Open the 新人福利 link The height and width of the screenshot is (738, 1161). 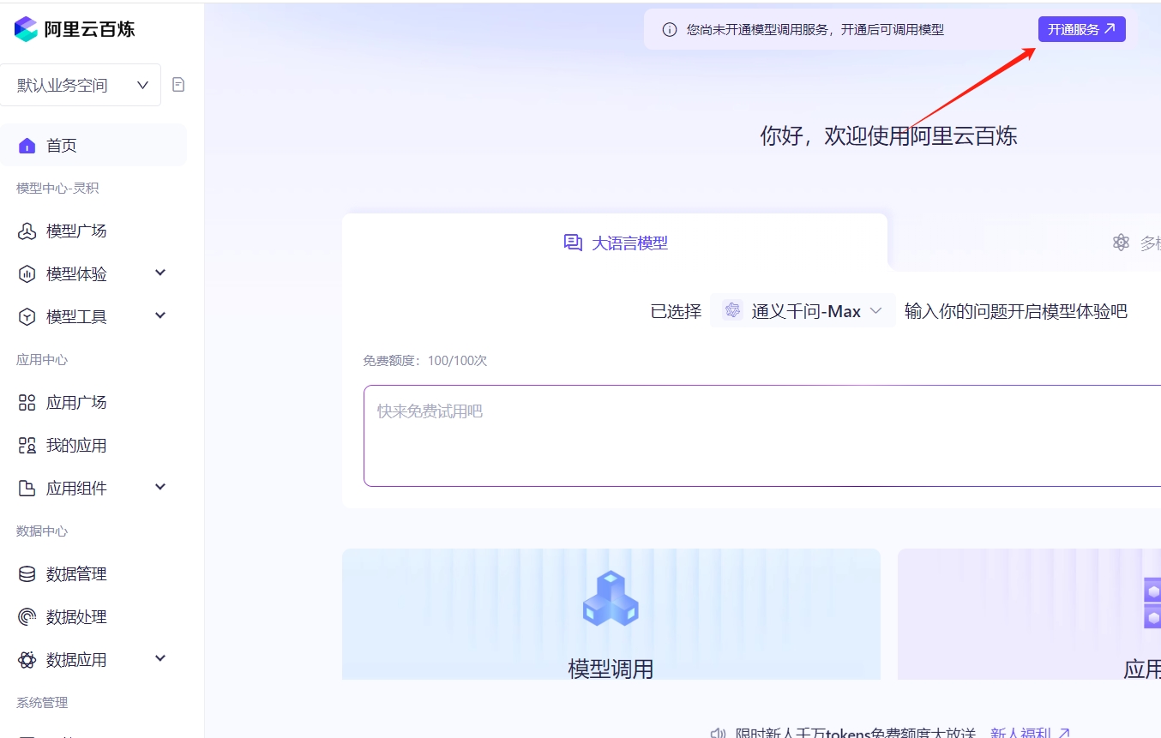point(1030,734)
